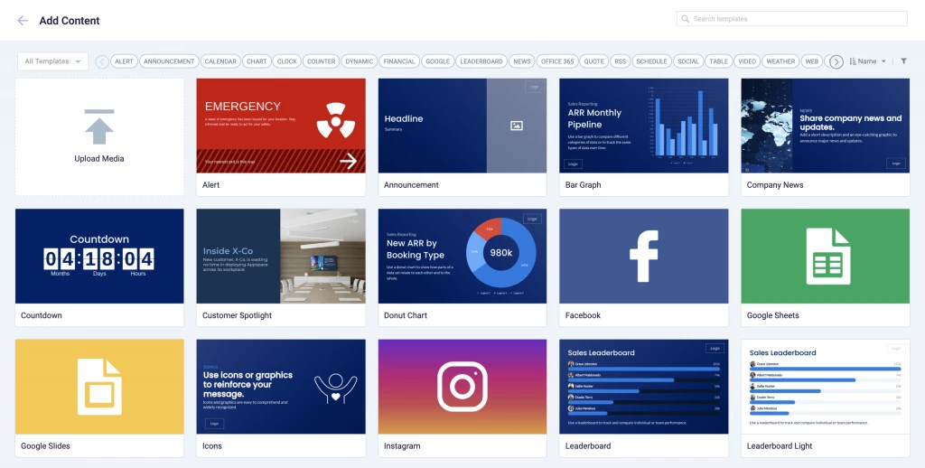Click the Instagram camera logo
Screen dimensions: 925x468
pos(462,387)
